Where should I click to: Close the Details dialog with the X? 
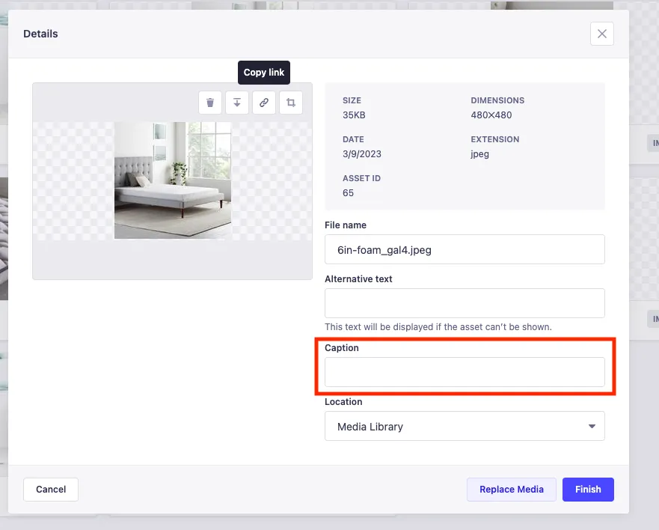click(601, 34)
